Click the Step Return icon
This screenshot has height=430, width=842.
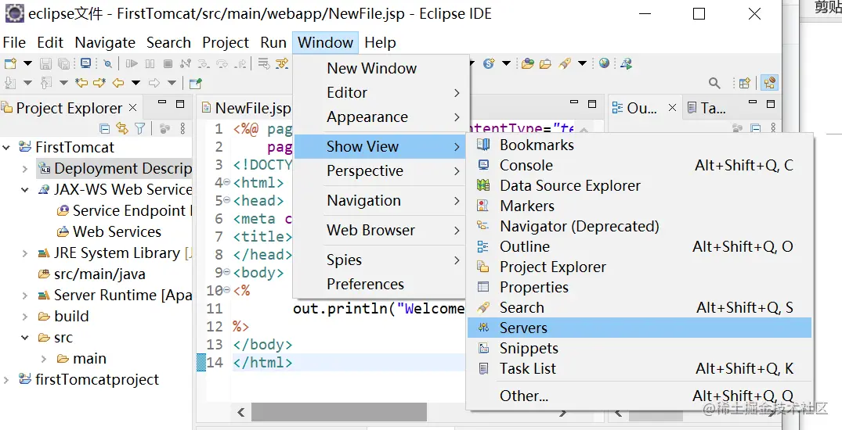pos(240,64)
